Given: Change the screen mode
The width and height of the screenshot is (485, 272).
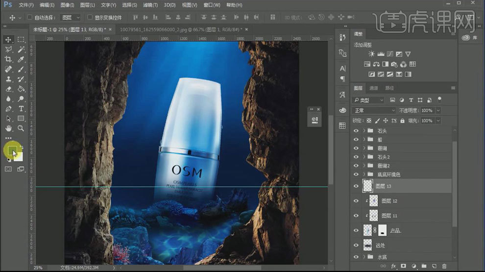Looking at the screenshot, I should pos(21,169).
